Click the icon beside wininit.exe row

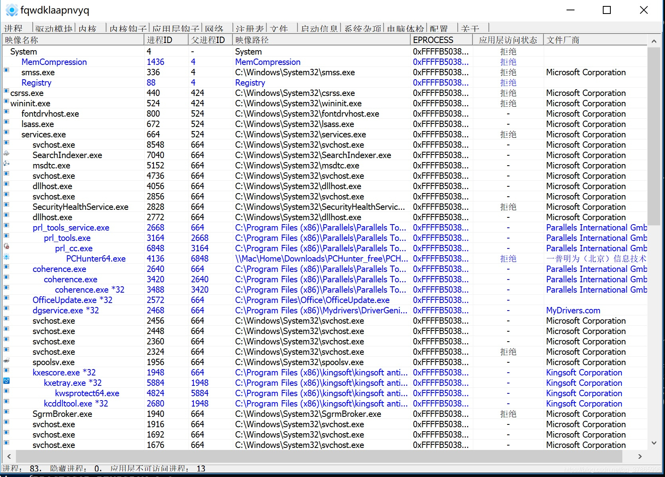tap(6, 101)
